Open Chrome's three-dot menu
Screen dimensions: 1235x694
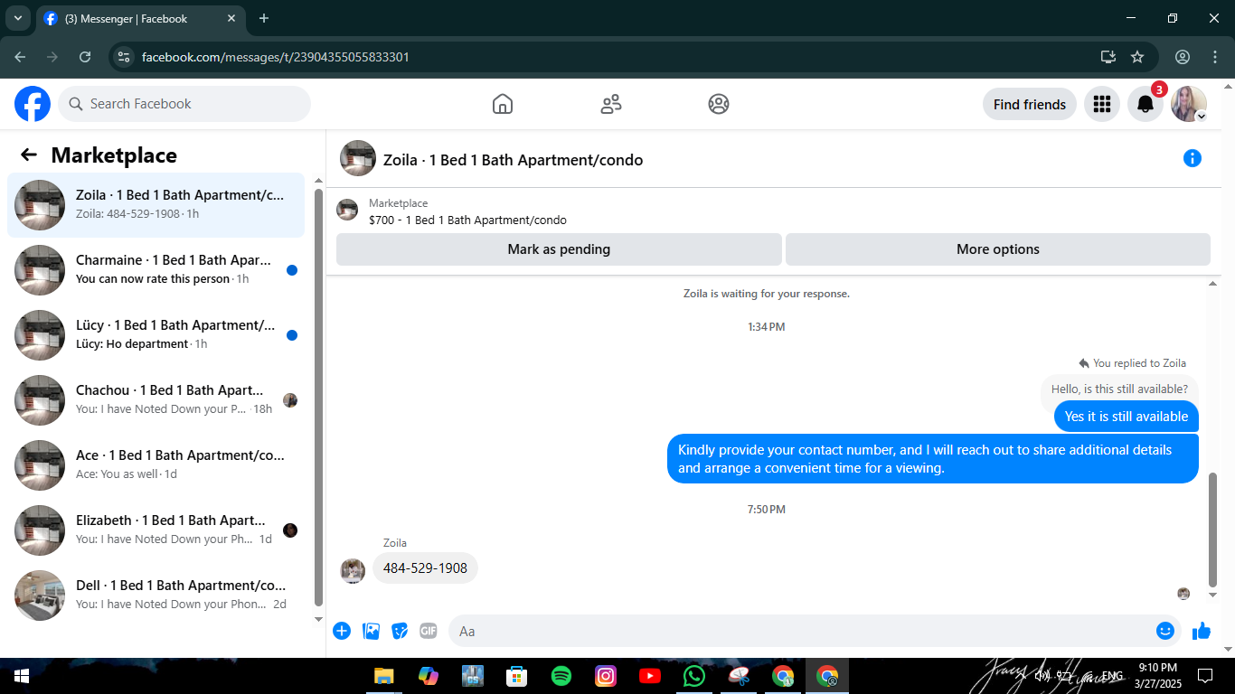tap(1215, 57)
